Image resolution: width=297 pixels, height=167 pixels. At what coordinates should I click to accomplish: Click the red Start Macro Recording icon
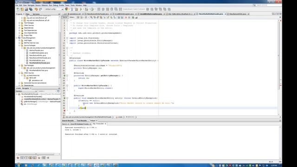(x=126, y=18)
